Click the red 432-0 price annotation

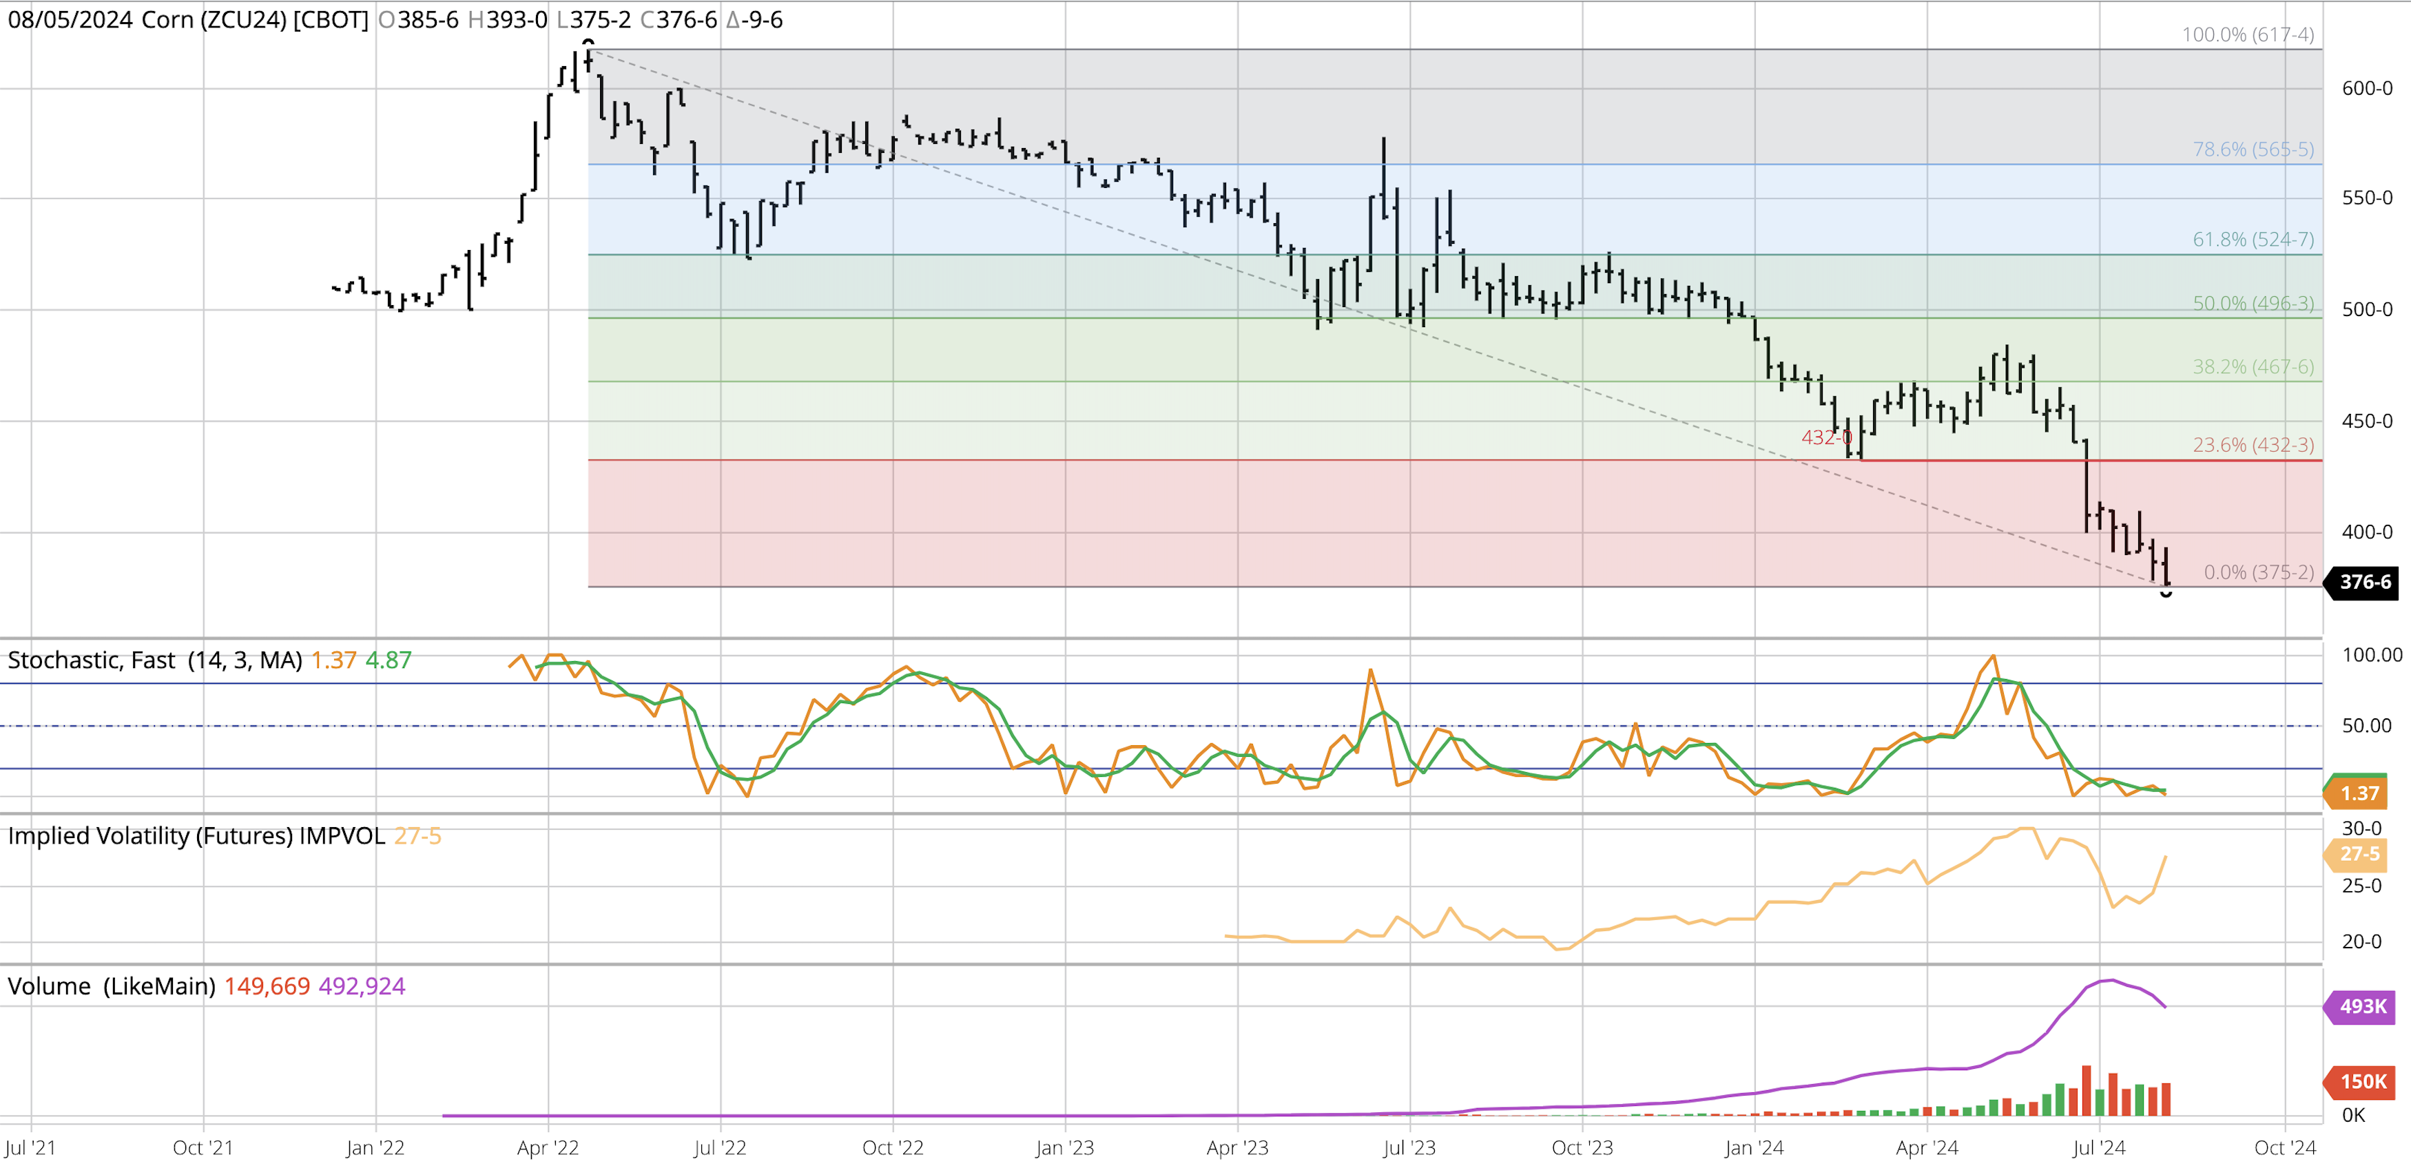(x=1826, y=437)
